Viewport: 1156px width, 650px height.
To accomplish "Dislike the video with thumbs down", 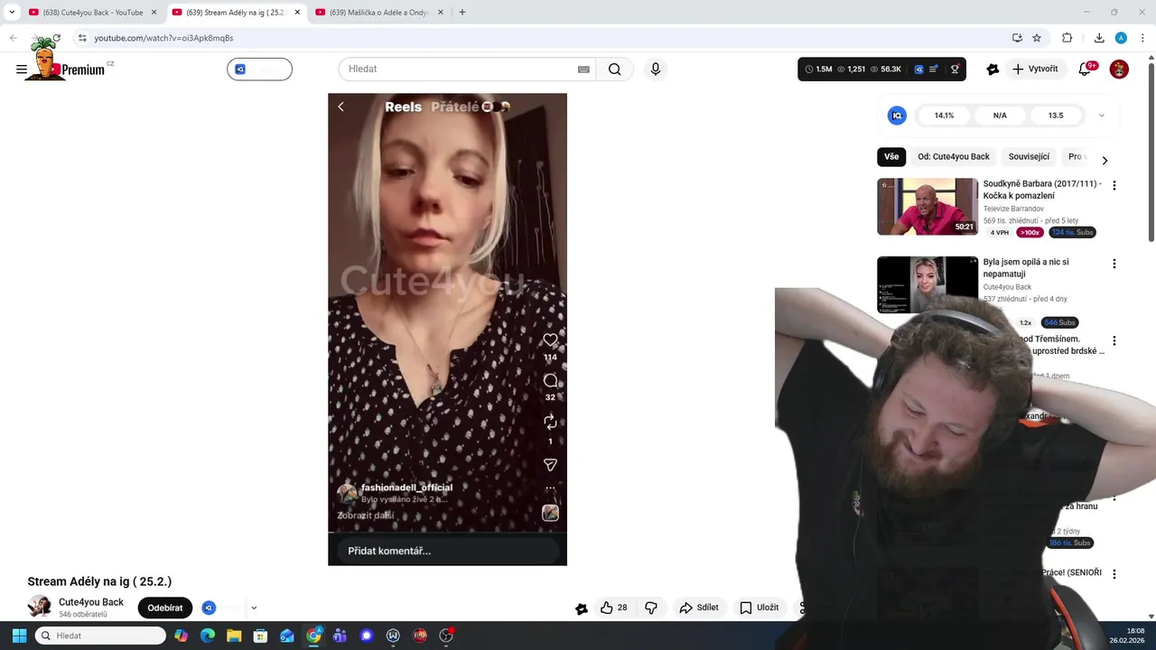I will (651, 608).
